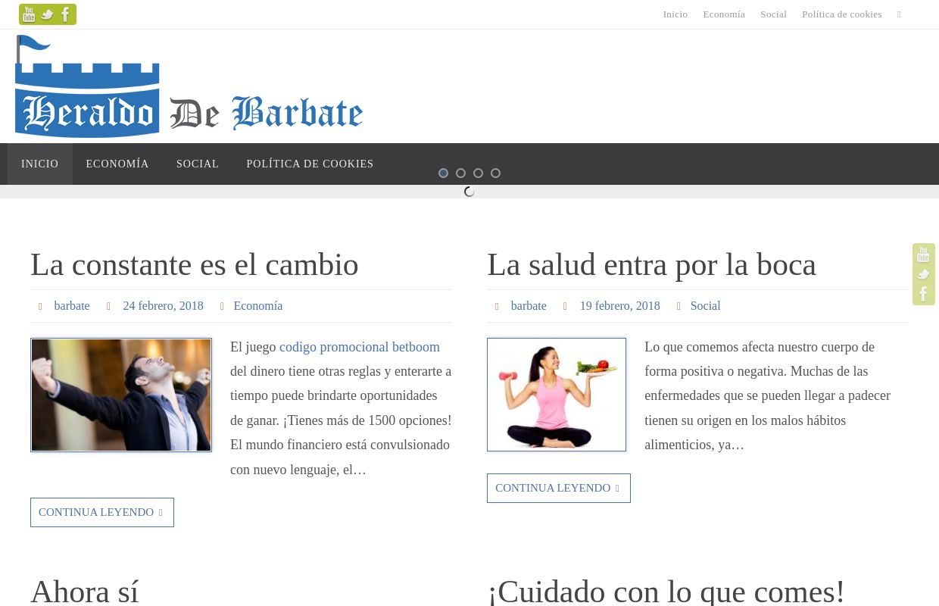Click CONTINUA LEYENDO under 'La salud entra por la boca'

point(558,488)
